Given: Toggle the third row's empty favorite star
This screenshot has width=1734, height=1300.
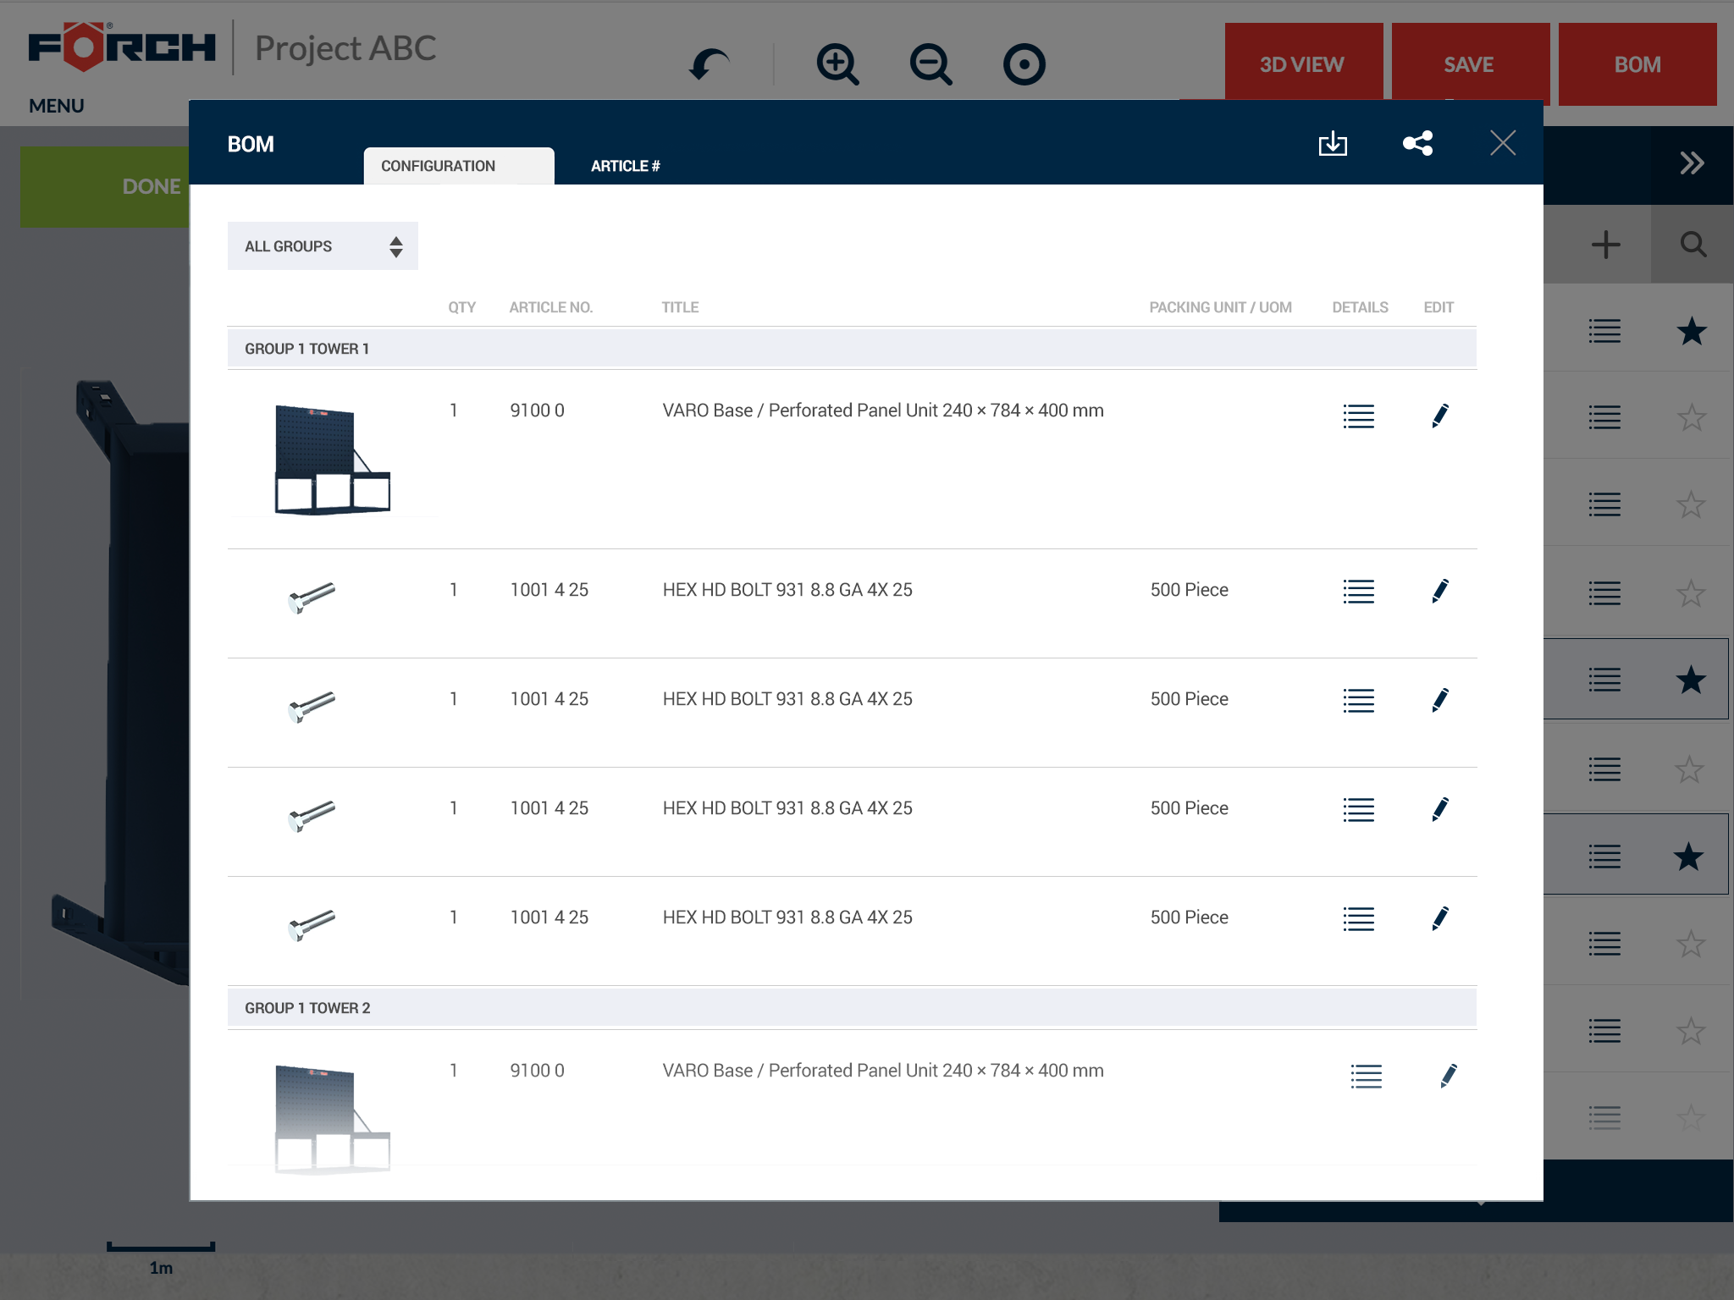Looking at the screenshot, I should [1691, 504].
